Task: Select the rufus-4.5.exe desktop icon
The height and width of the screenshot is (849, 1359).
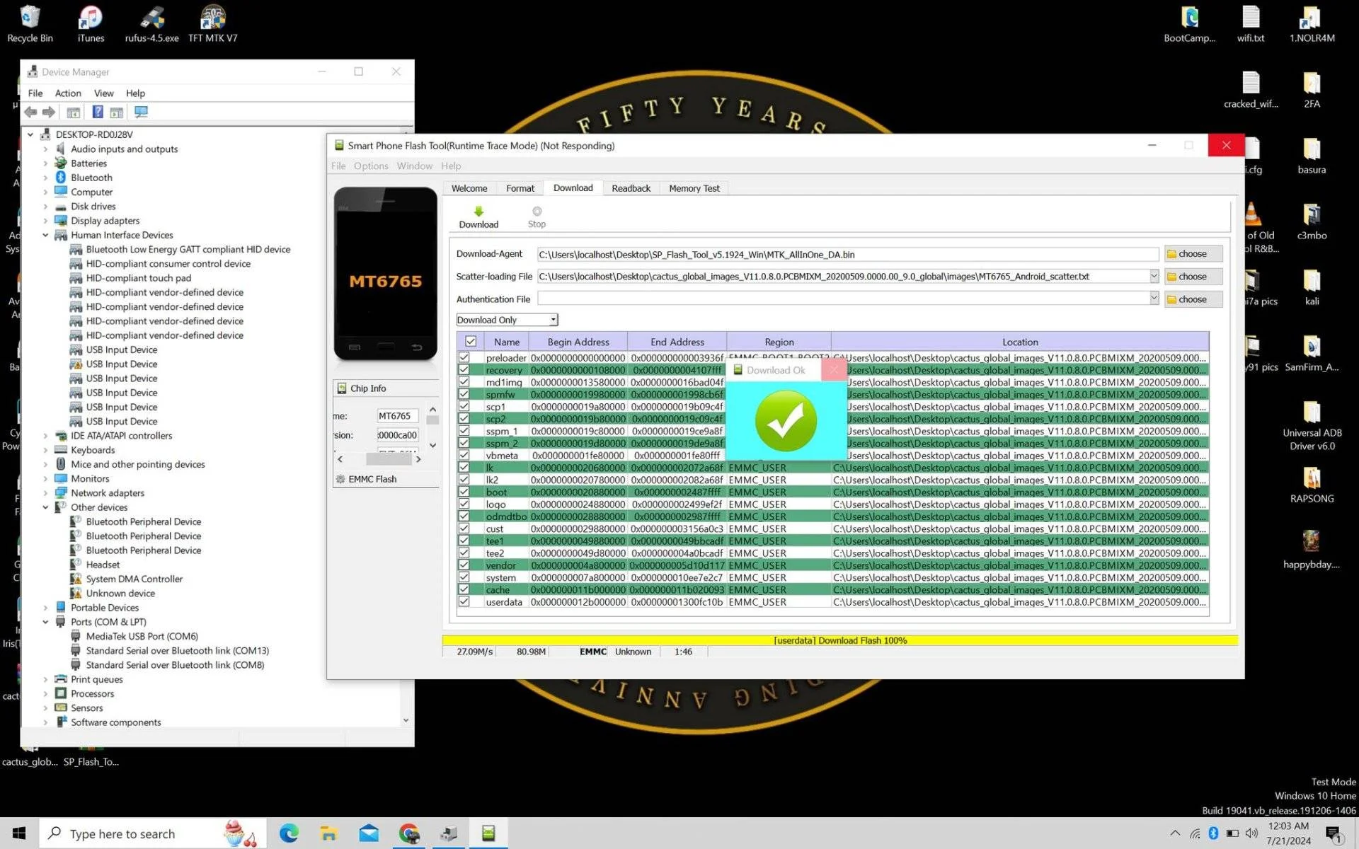Action: click(x=152, y=23)
